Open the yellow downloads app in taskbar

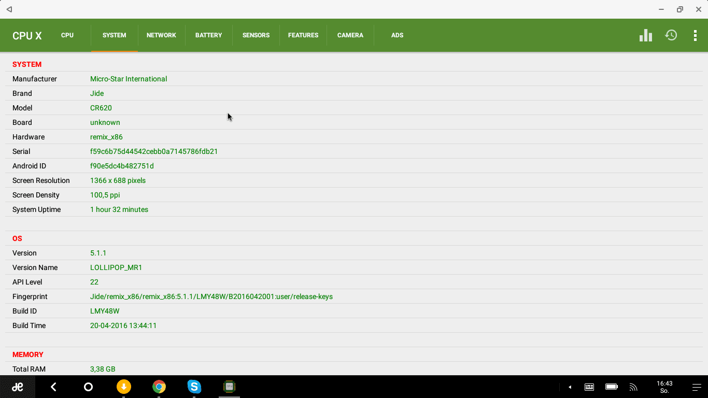pos(123,387)
